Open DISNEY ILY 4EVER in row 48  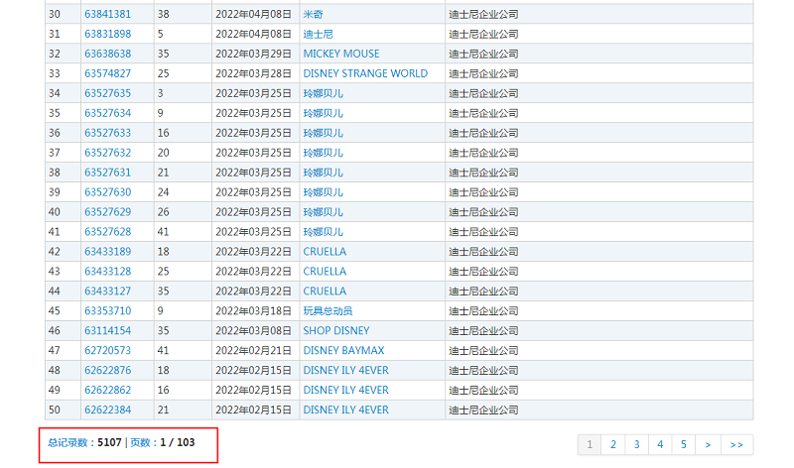pos(345,370)
